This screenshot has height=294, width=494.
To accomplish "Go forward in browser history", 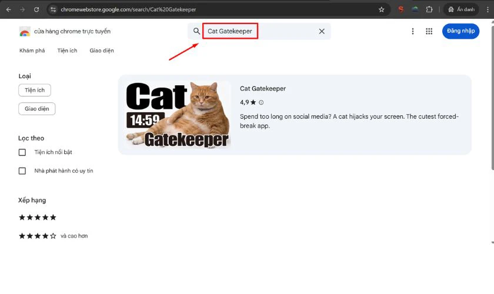I will [x=22, y=9].
